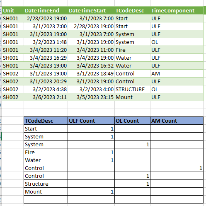Viewport: 206px width, 206px height.
Task: Select OL in the STRUCTURE row
Action: (177, 89)
